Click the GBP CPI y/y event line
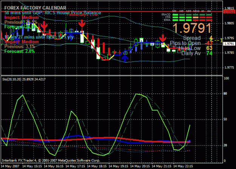The image size is (236, 169). tap(39, 37)
